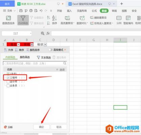Go to the 首页 home tab
The image size is (141, 135).
click(7, 4)
